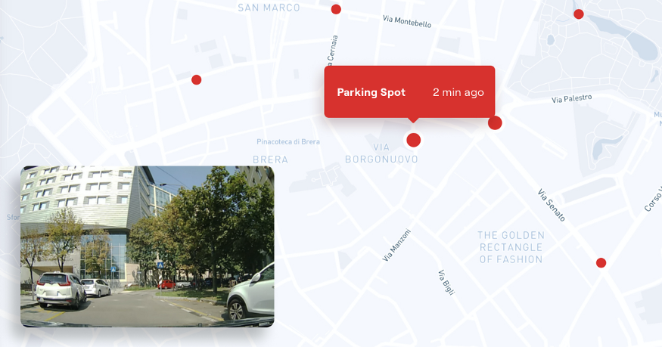
Task: Click the '2 min ago' timestamp
Action: [458, 92]
